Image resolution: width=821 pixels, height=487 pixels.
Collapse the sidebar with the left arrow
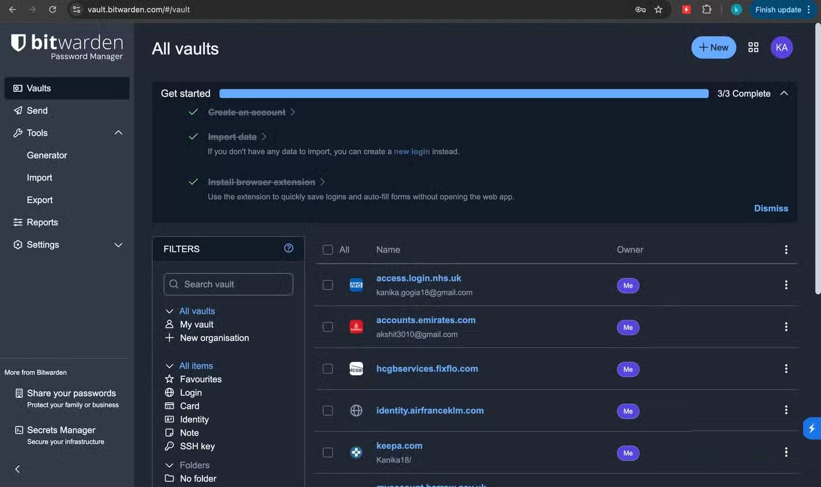pos(17,469)
